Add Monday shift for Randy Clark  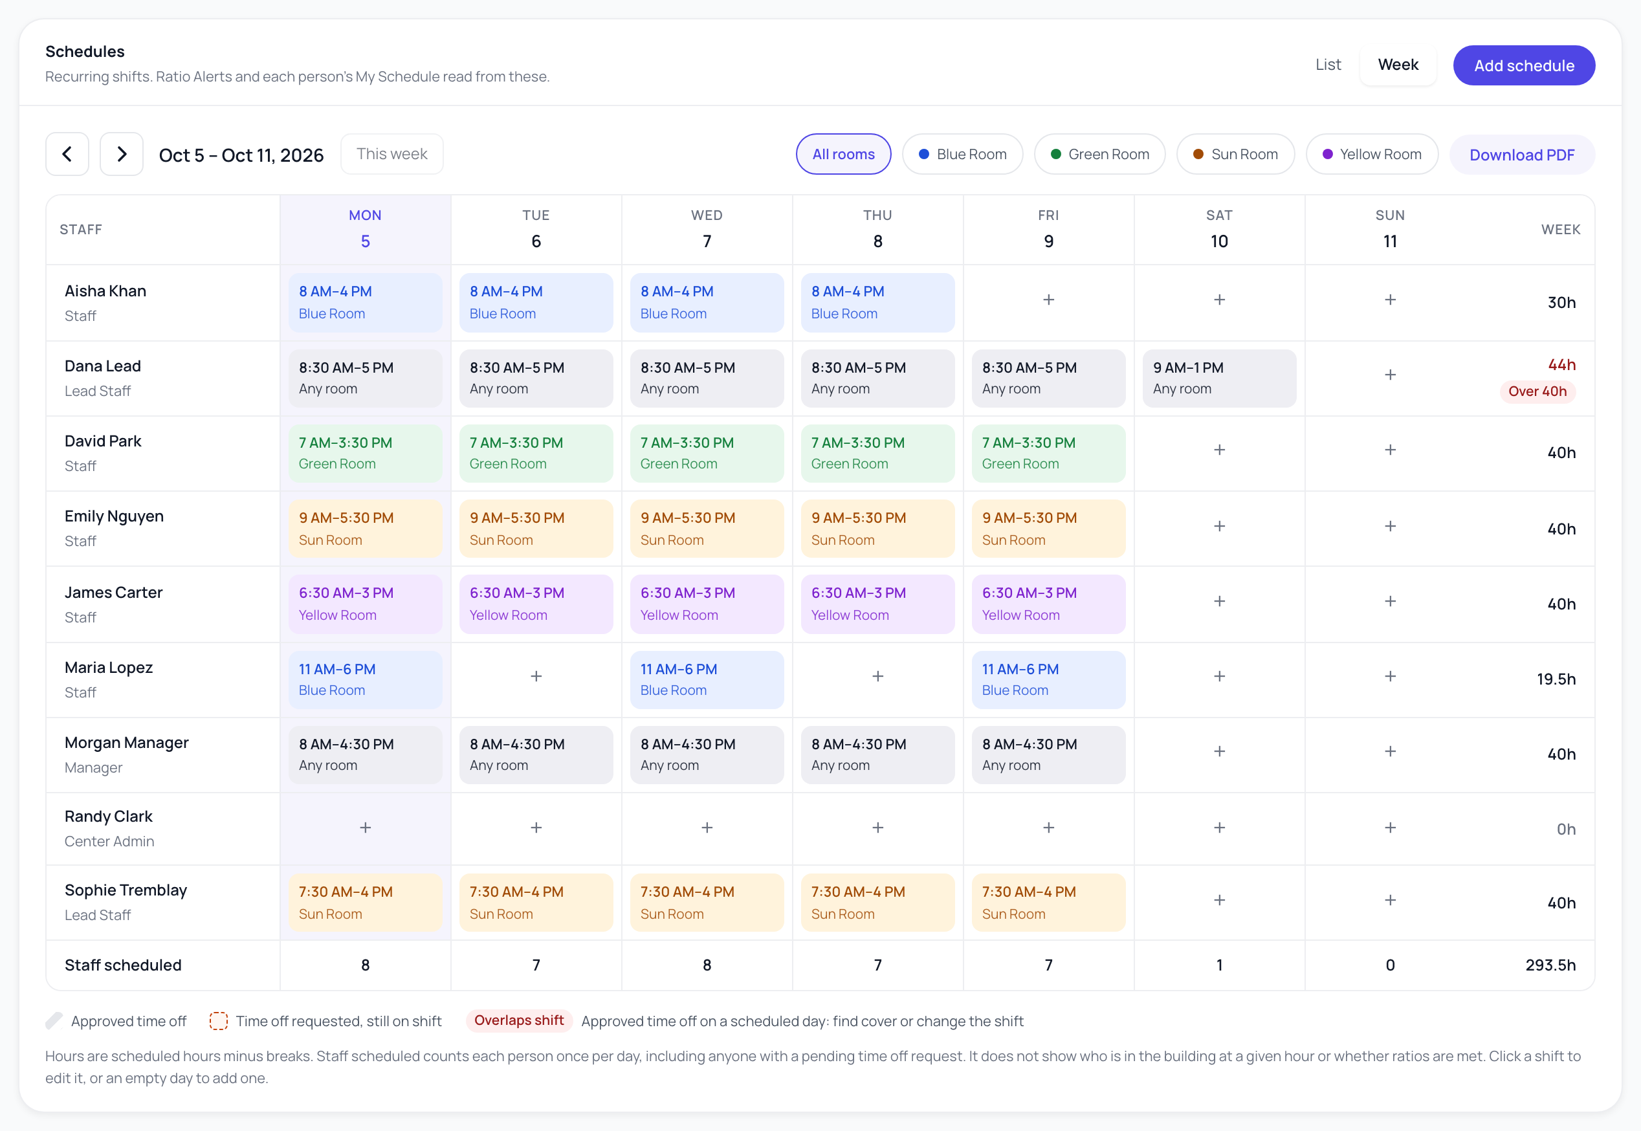point(366,828)
